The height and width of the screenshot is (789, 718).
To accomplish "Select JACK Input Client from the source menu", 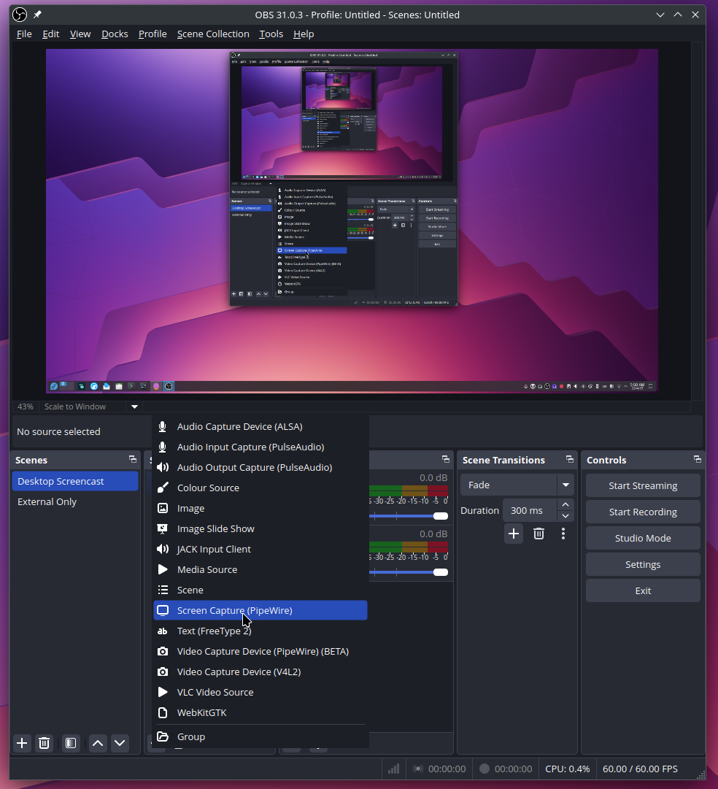I will point(260,549).
